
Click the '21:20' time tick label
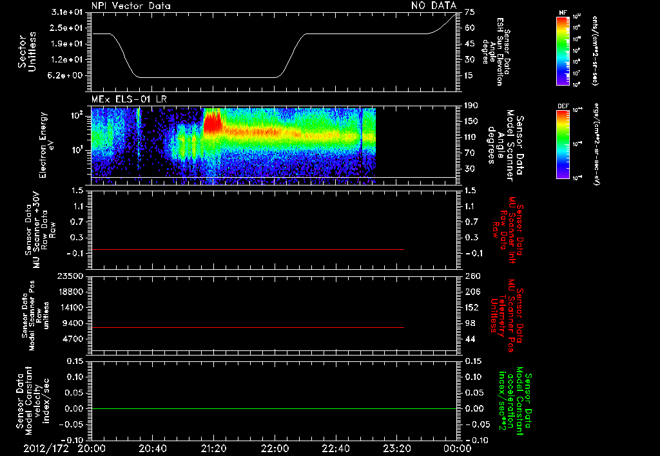[213, 448]
